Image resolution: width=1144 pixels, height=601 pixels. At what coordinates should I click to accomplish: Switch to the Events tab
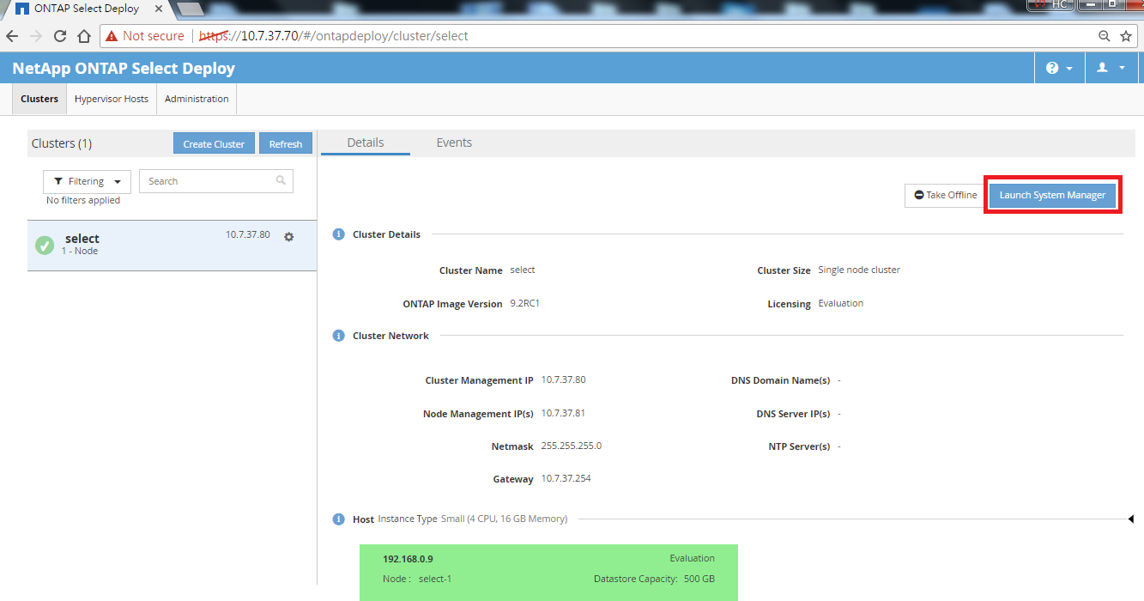454,143
